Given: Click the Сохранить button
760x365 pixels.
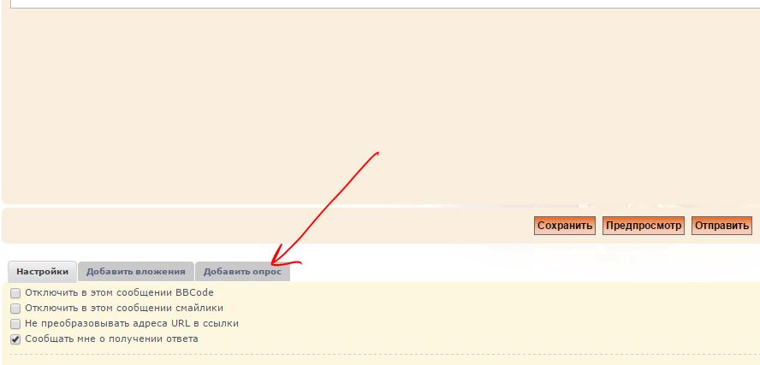Looking at the screenshot, I should pos(564,226).
